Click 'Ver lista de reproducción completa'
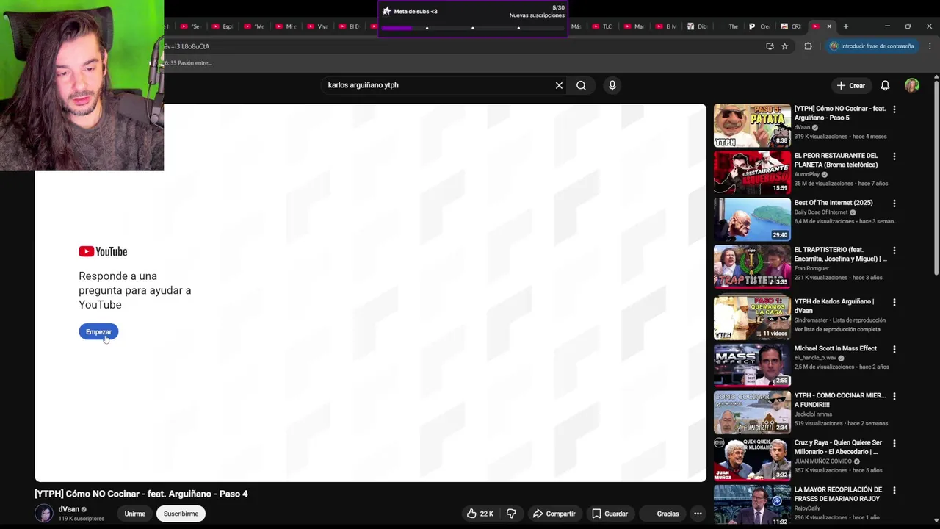The width and height of the screenshot is (940, 529). point(837,329)
